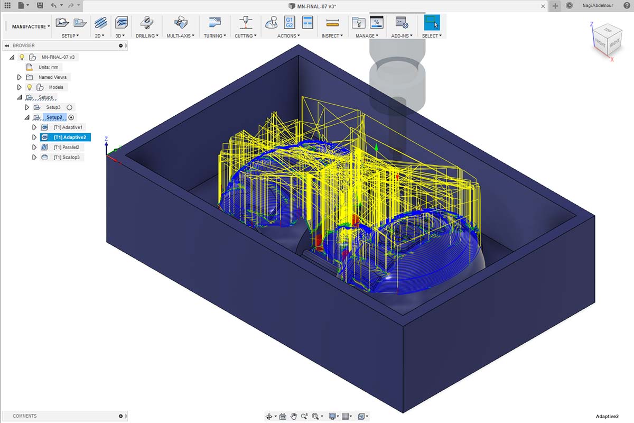Select the 3D adaptive clearing icon
Screen dimensions: 634x423
121,23
